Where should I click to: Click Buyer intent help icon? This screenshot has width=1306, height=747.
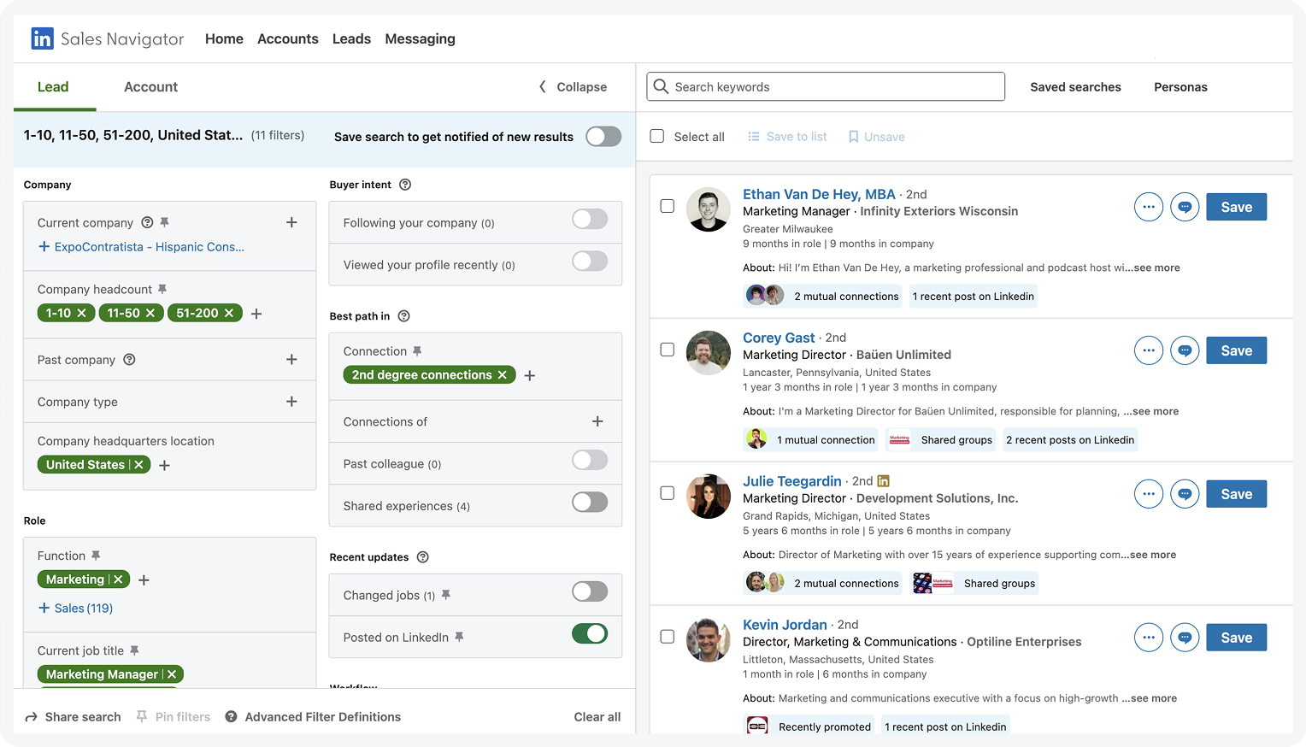click(405, 185)
